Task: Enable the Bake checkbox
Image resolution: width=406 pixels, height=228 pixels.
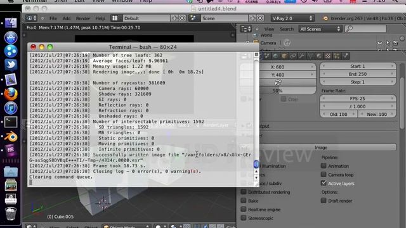Action: (244, 200)
